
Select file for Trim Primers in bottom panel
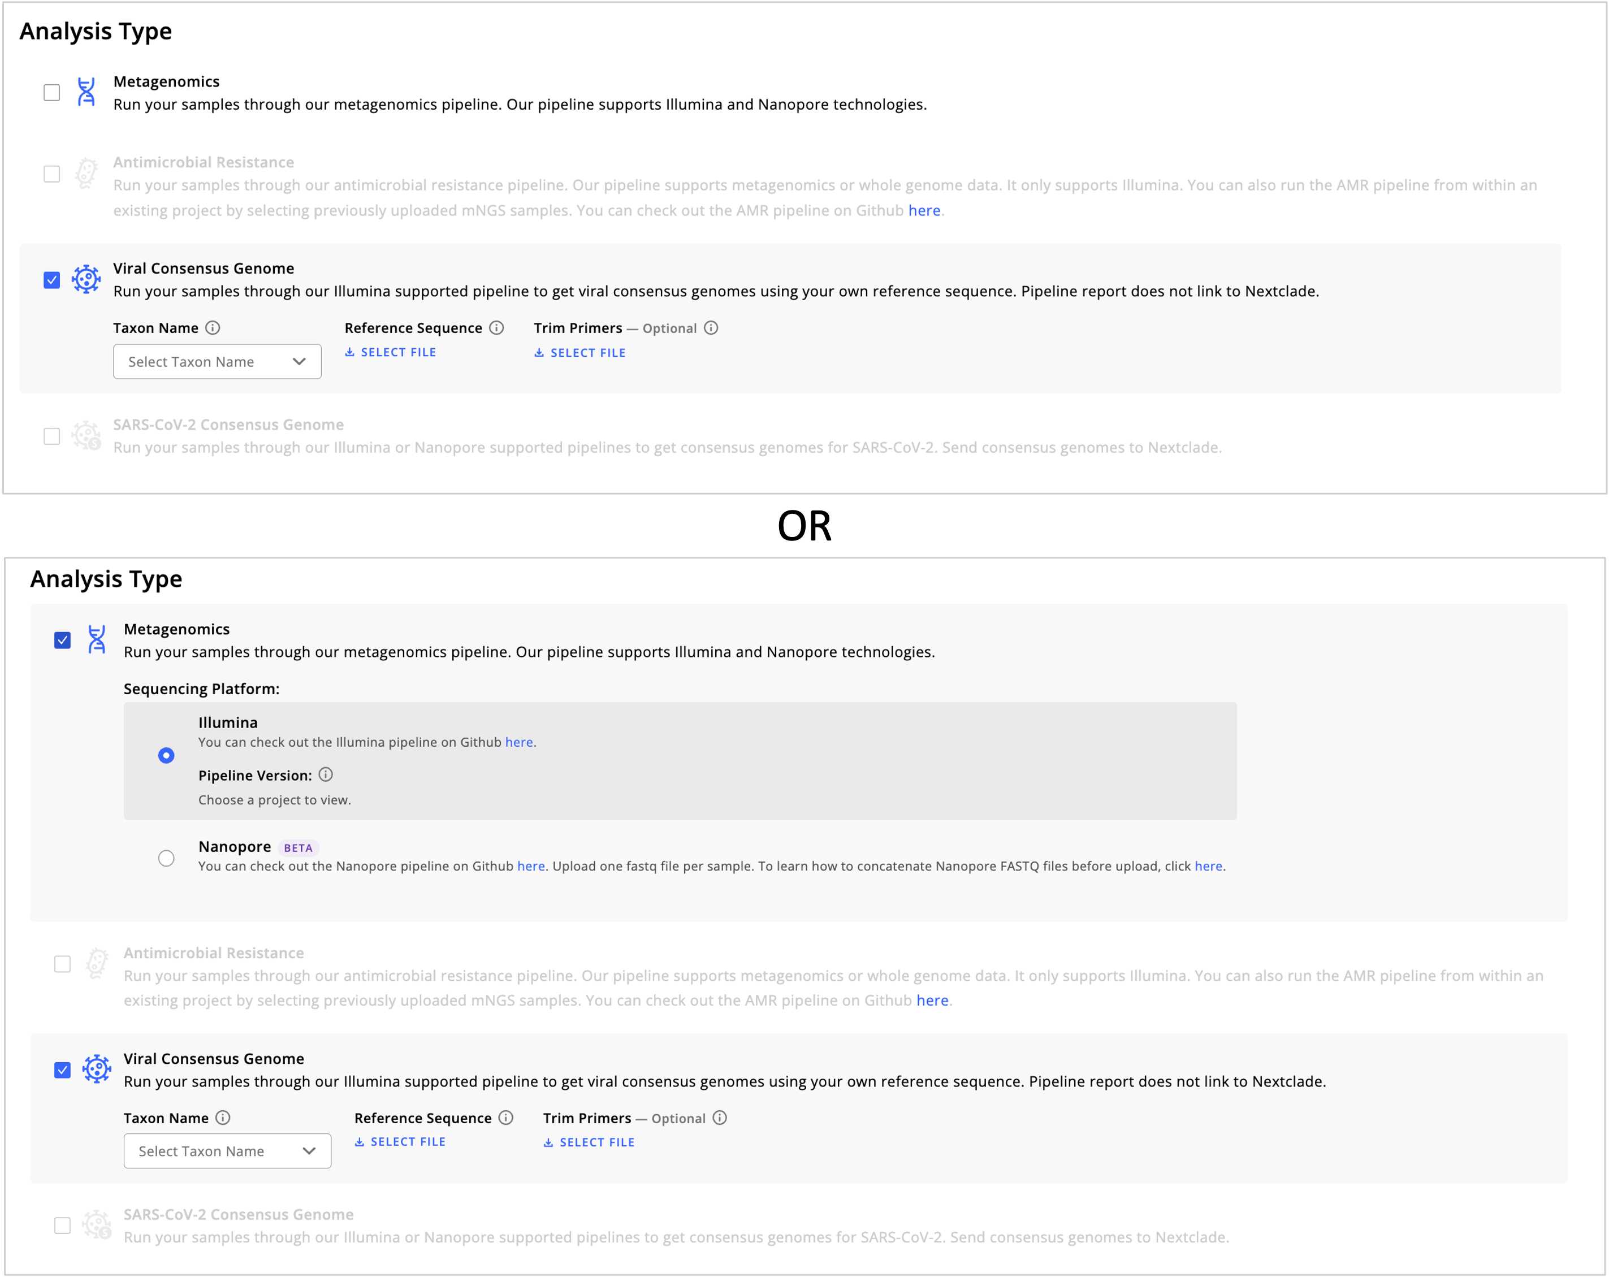pos(589,1142)
